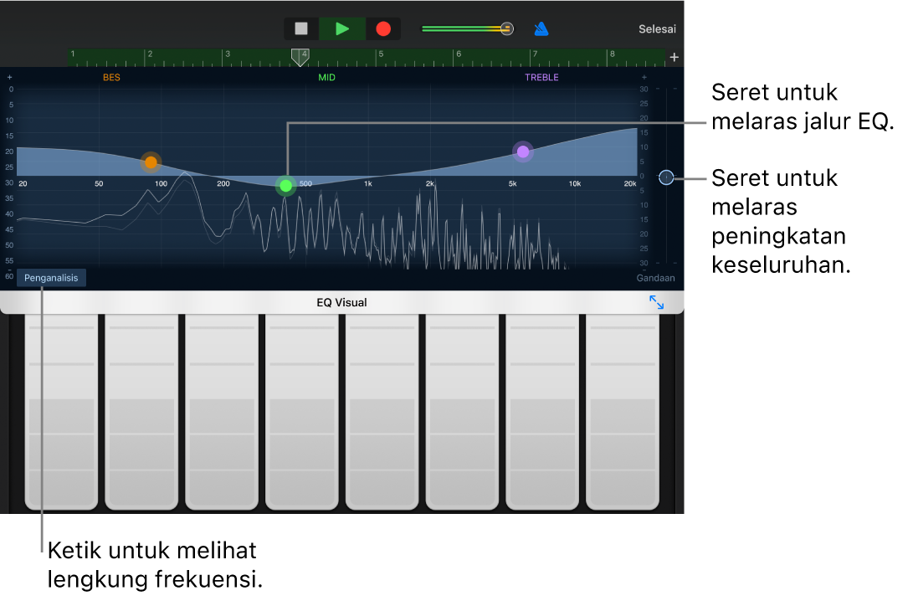The height and width of the screenshot is (601, 913).
Task: Select the BES frequency band label
Action: [x=111, y=76]
